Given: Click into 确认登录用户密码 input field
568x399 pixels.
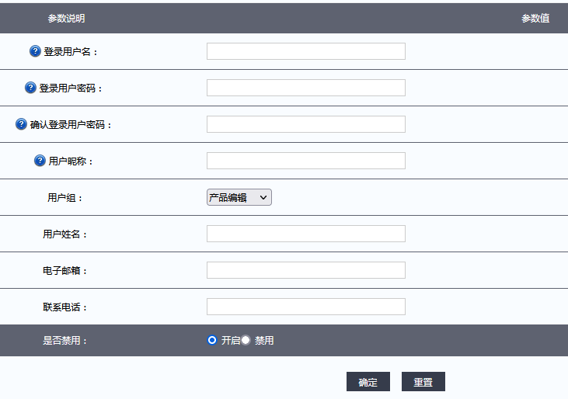Looking at the screenshot, I should (x=305, y=124).
